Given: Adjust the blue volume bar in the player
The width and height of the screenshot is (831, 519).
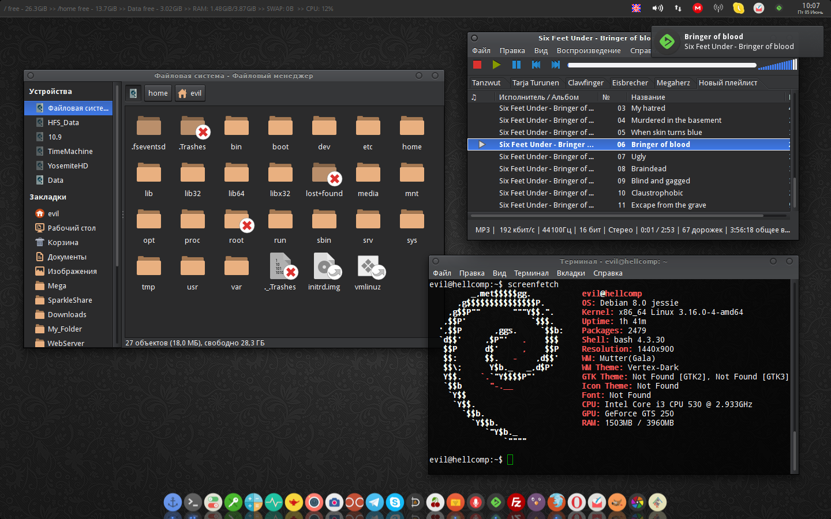Looking at the screenshot, I should click(x=777, y=65).
